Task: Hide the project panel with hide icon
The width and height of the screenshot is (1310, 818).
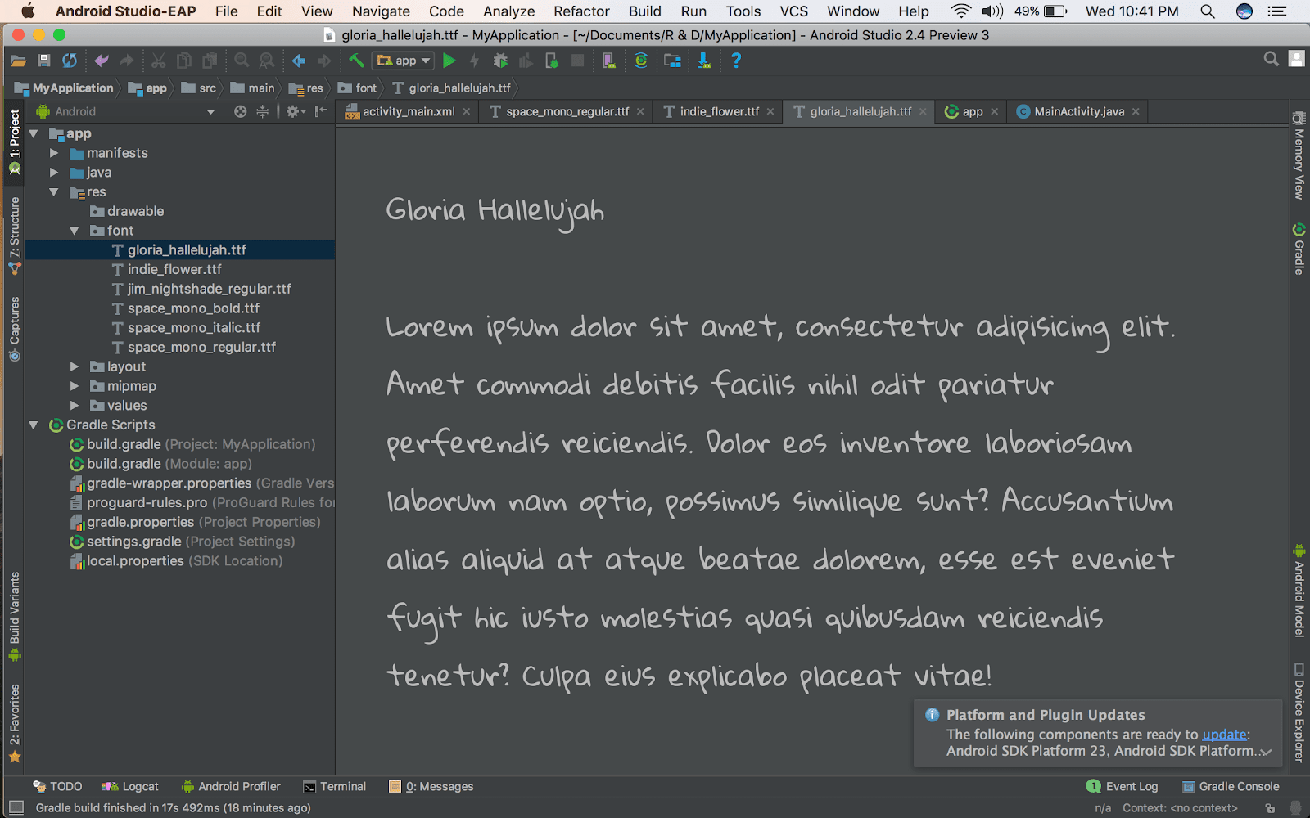Action: coord(321,111)
